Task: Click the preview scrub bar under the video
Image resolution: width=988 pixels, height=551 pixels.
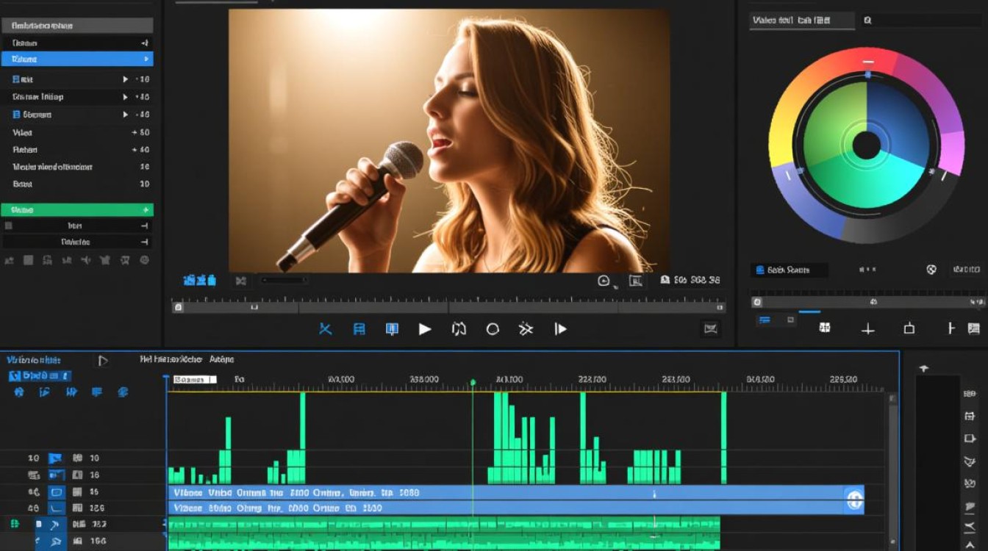Action: [x=448, y=307]
